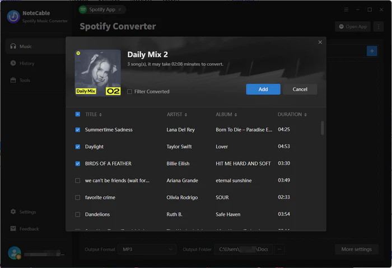Sort songs by ALBUM column
Viewport: 392px width, 268px height.
226,114
